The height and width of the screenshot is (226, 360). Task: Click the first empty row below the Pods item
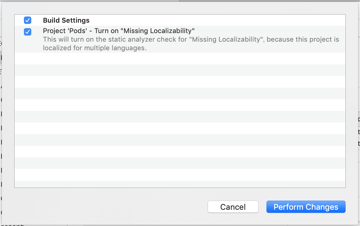180,58
